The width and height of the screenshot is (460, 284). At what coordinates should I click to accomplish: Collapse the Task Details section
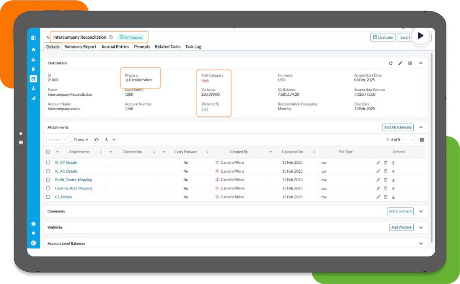click(x=421, y=63)
